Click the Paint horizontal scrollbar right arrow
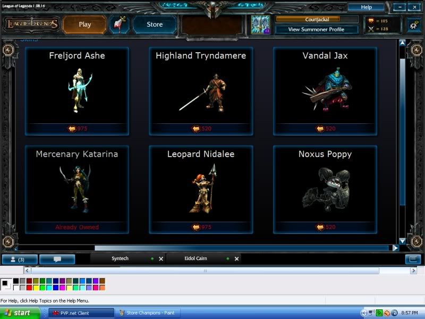This screenshot has width=425, height=319. click(x=413, y=271)
